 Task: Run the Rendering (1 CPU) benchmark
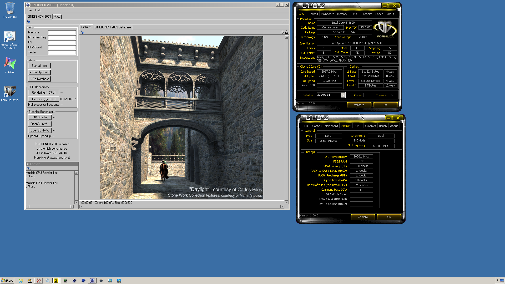point(44,93)
